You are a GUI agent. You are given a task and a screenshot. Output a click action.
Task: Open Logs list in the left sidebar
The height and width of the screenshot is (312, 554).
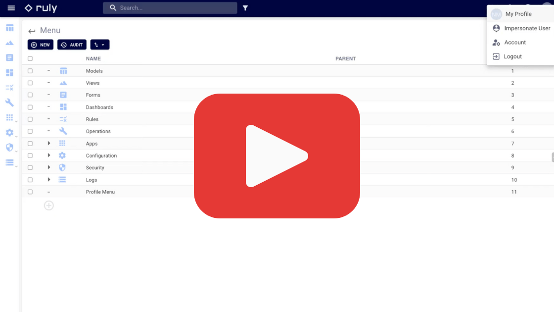click(x=9, y=162)
